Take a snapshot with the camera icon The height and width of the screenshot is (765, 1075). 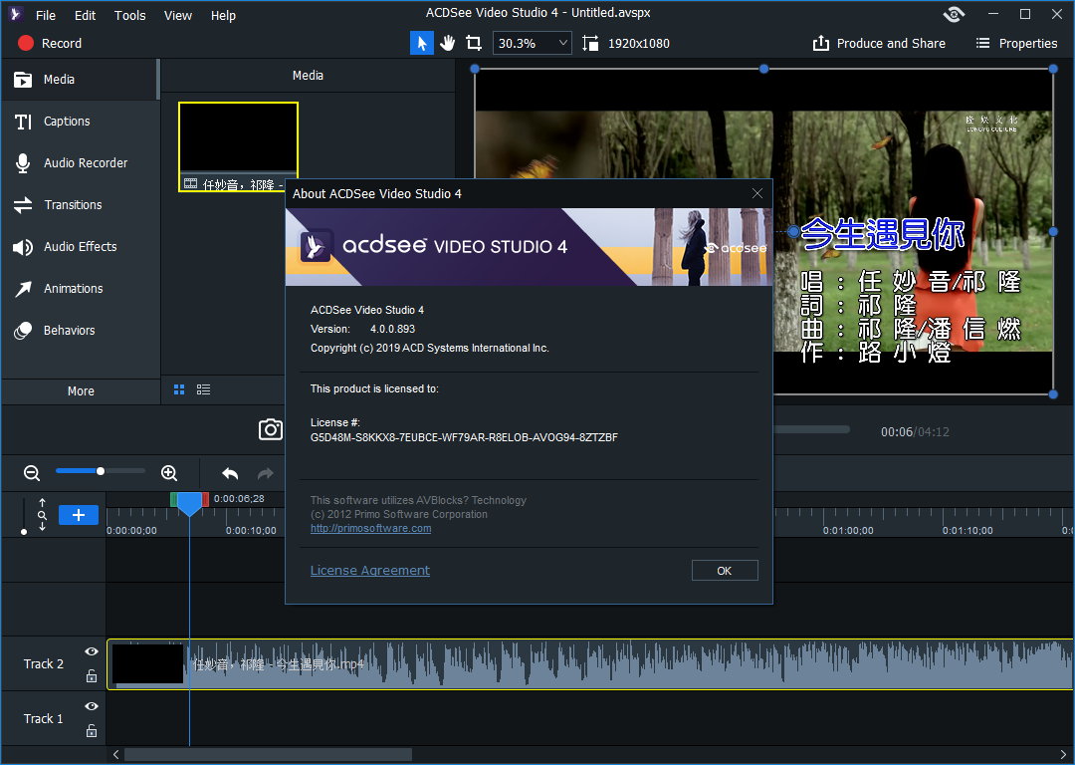270,429
